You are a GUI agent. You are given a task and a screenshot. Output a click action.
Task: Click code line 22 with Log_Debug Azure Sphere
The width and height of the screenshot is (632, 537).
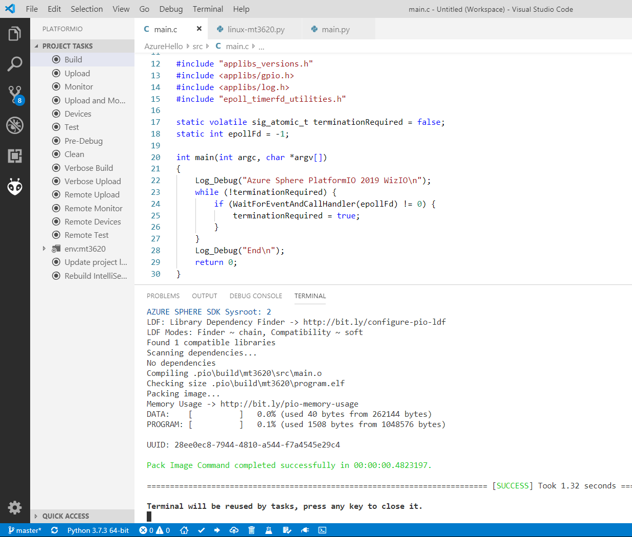pos(313,180)
